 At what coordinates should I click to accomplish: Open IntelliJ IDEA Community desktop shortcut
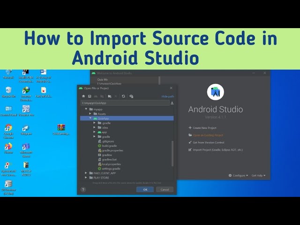pyautogui.click(x=26, y=76)
